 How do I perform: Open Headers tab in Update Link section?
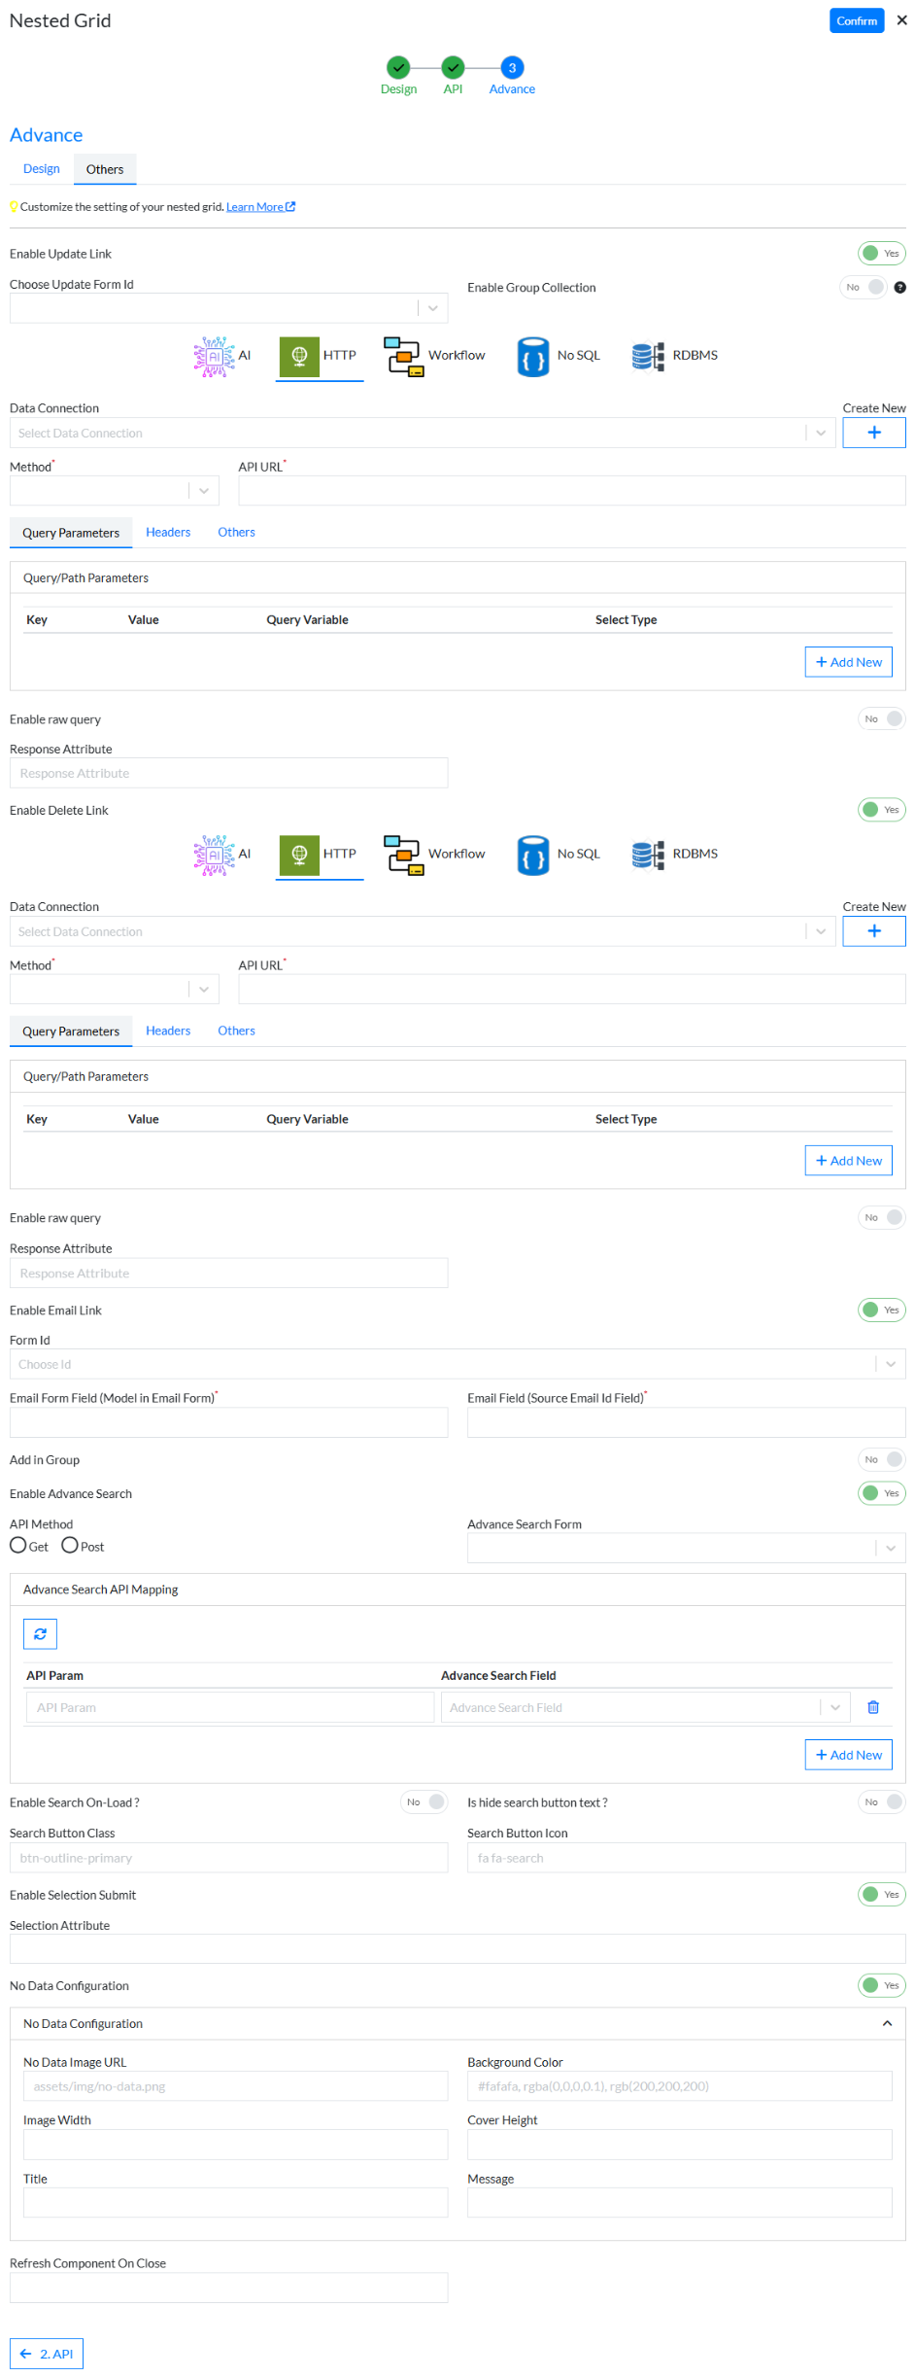coord(168,533)
